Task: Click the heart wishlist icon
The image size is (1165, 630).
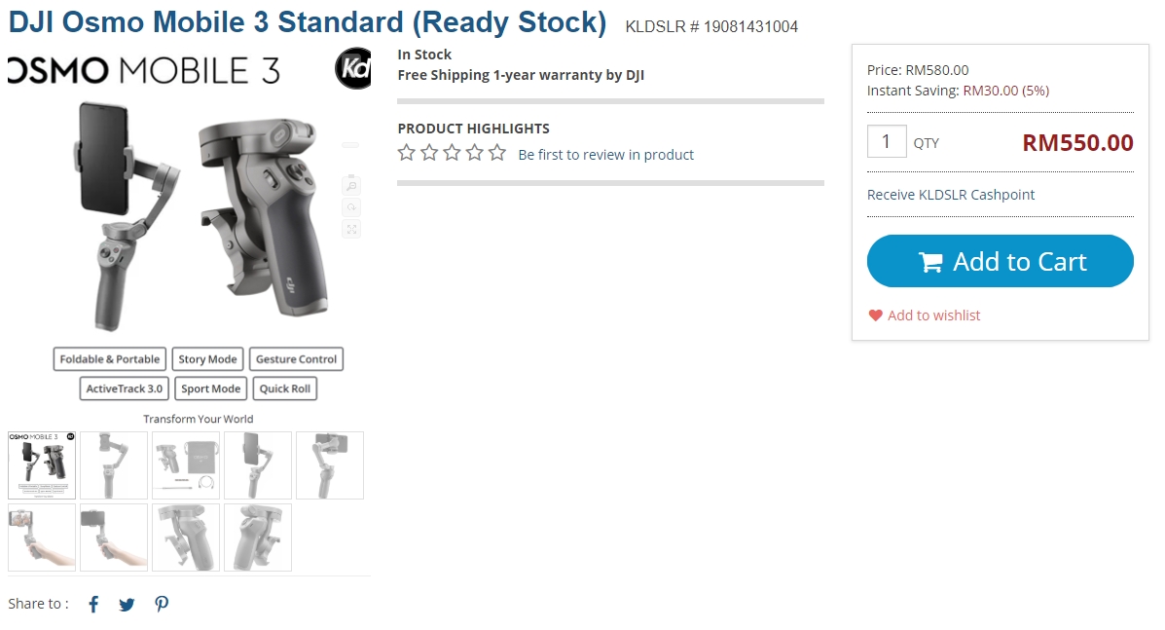Action: 875,315
